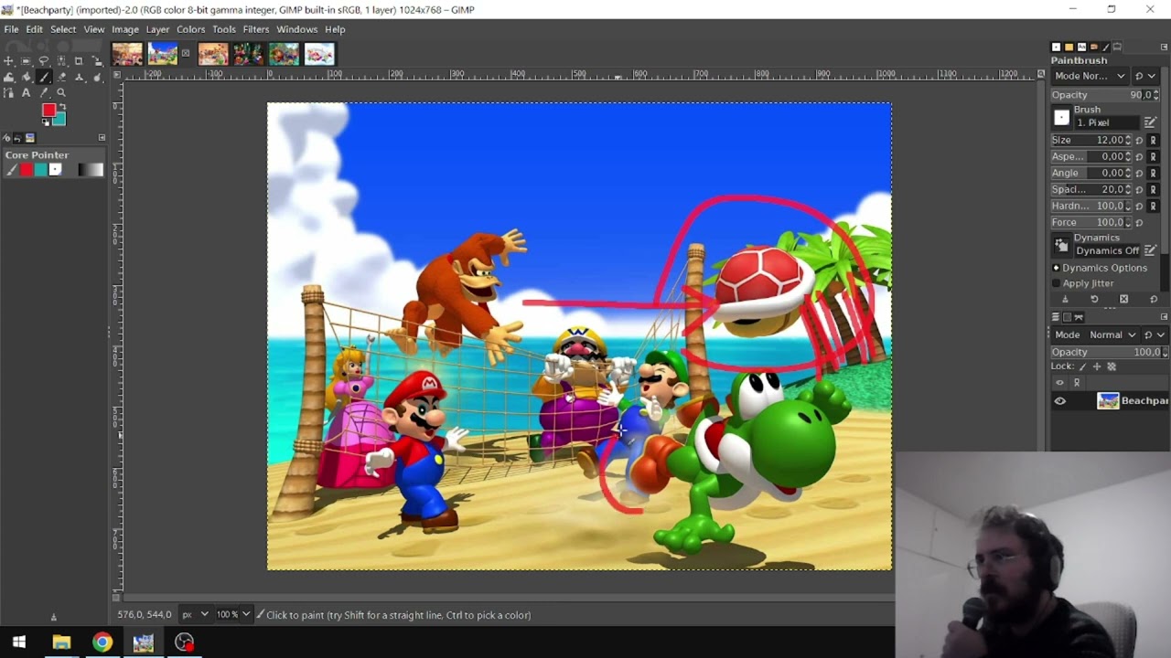Image resolution: width=1171 pixels, height=658 pixels.
Task: Select the Bucket Fill tool
Action: point(26,78)
